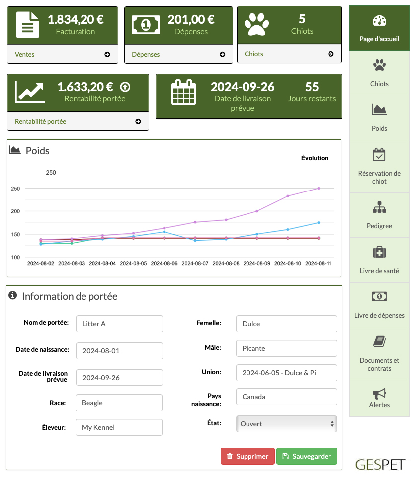Open the Poids area-chart icon in the sidebar
Viewport: 411px width, 477px height.
click(379, 109)
